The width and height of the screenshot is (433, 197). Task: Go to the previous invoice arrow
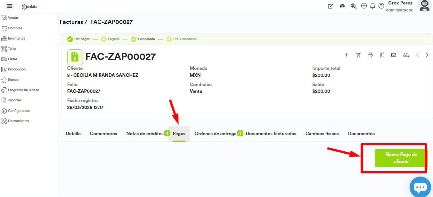[417, 55]
